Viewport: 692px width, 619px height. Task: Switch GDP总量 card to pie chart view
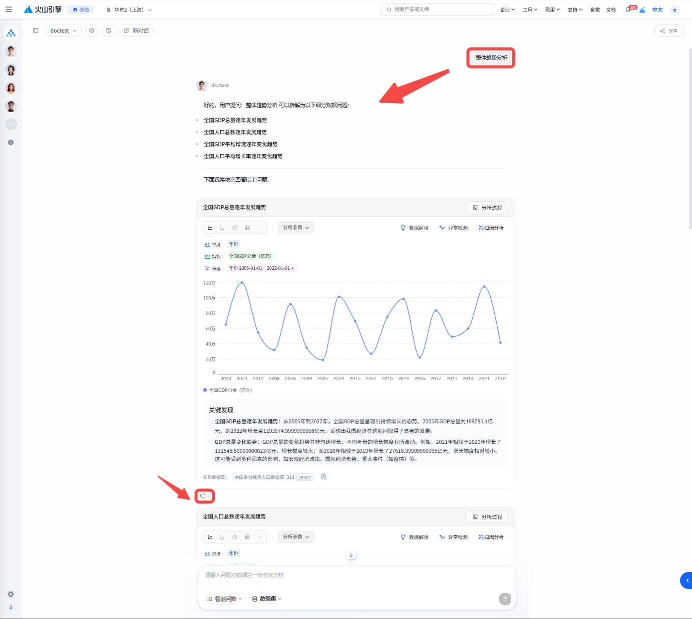[235, 228]
